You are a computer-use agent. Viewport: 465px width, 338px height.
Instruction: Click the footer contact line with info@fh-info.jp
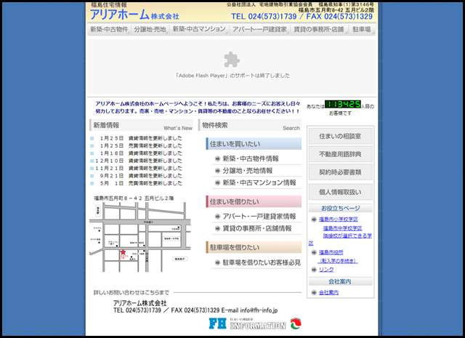tap(195, 310)
